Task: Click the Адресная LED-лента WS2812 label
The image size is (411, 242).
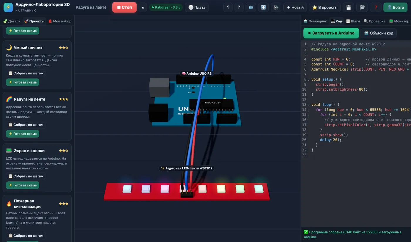Action: pyautogui.click(x=187, y=168)
